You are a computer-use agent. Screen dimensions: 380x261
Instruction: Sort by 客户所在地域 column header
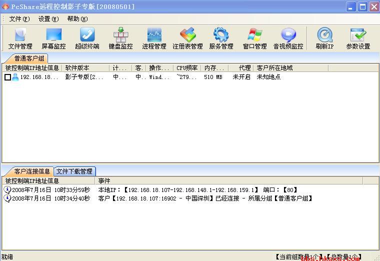[291, 68]
